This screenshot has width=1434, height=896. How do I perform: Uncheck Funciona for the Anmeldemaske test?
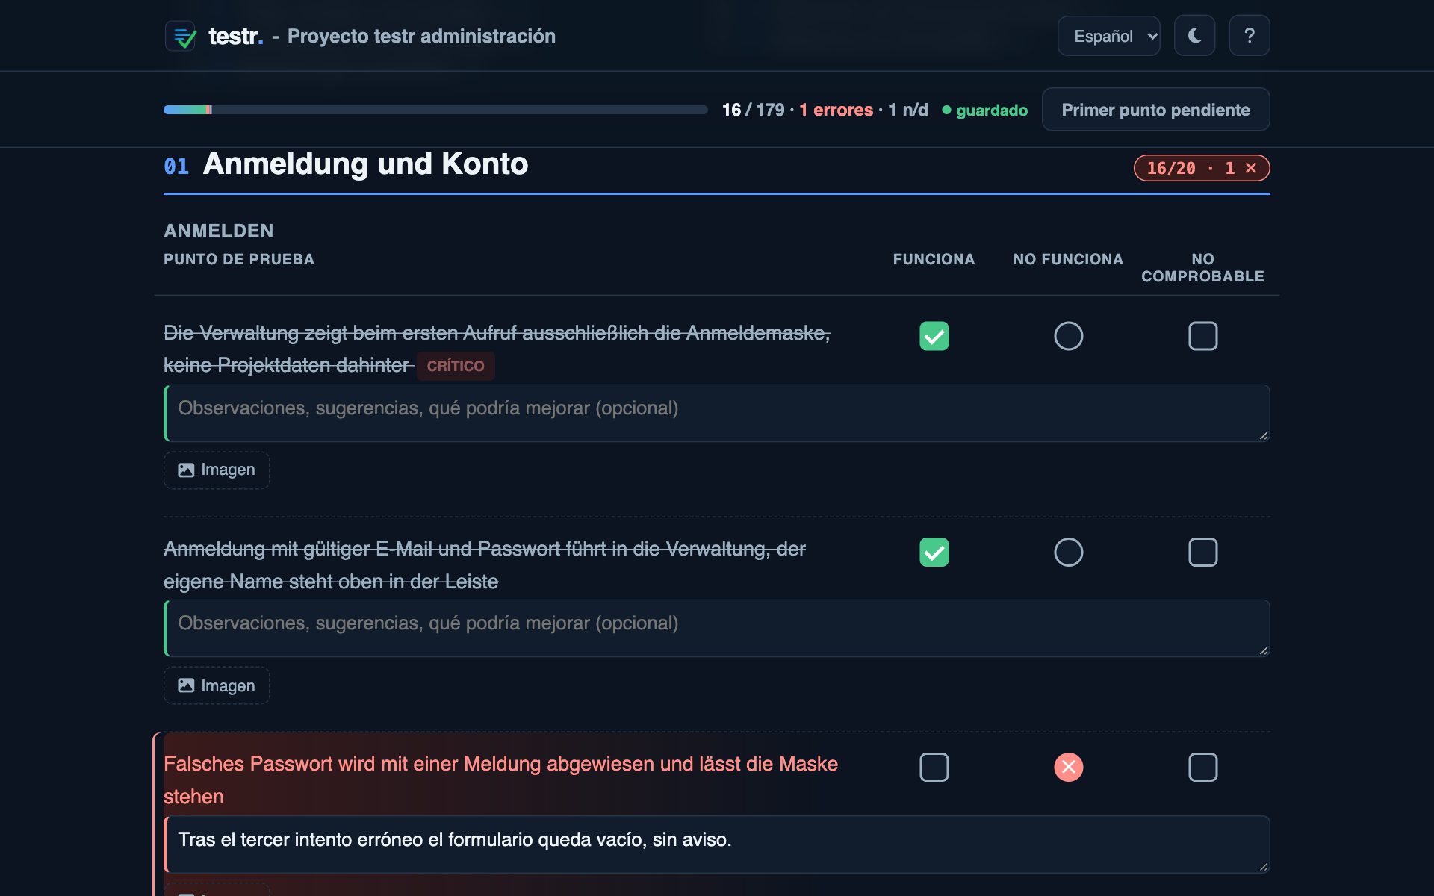(x=934, y=336)
